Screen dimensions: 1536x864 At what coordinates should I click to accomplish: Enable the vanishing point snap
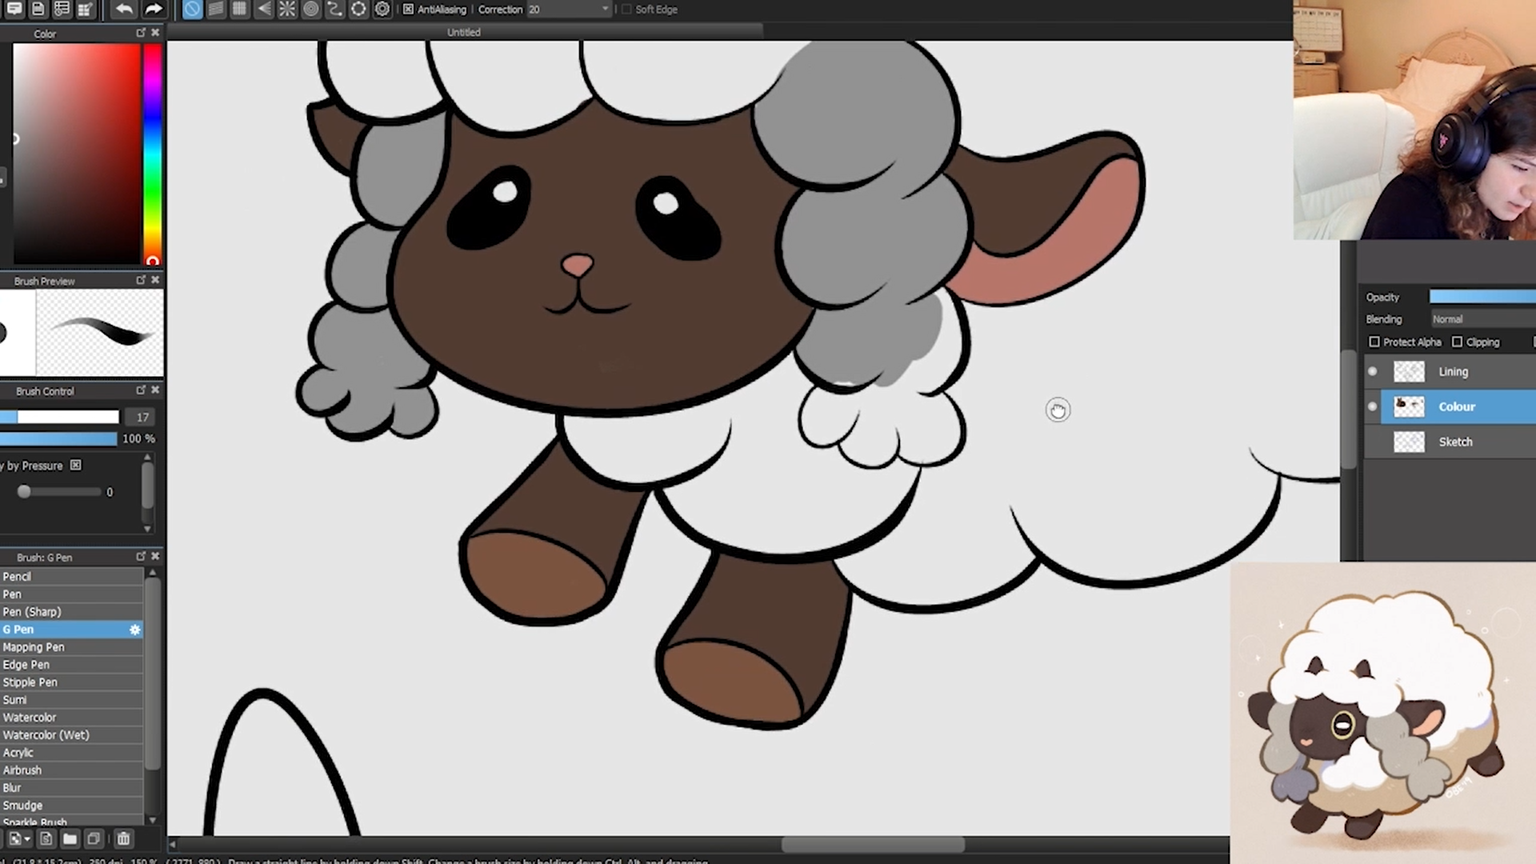[x=263, y=9]
